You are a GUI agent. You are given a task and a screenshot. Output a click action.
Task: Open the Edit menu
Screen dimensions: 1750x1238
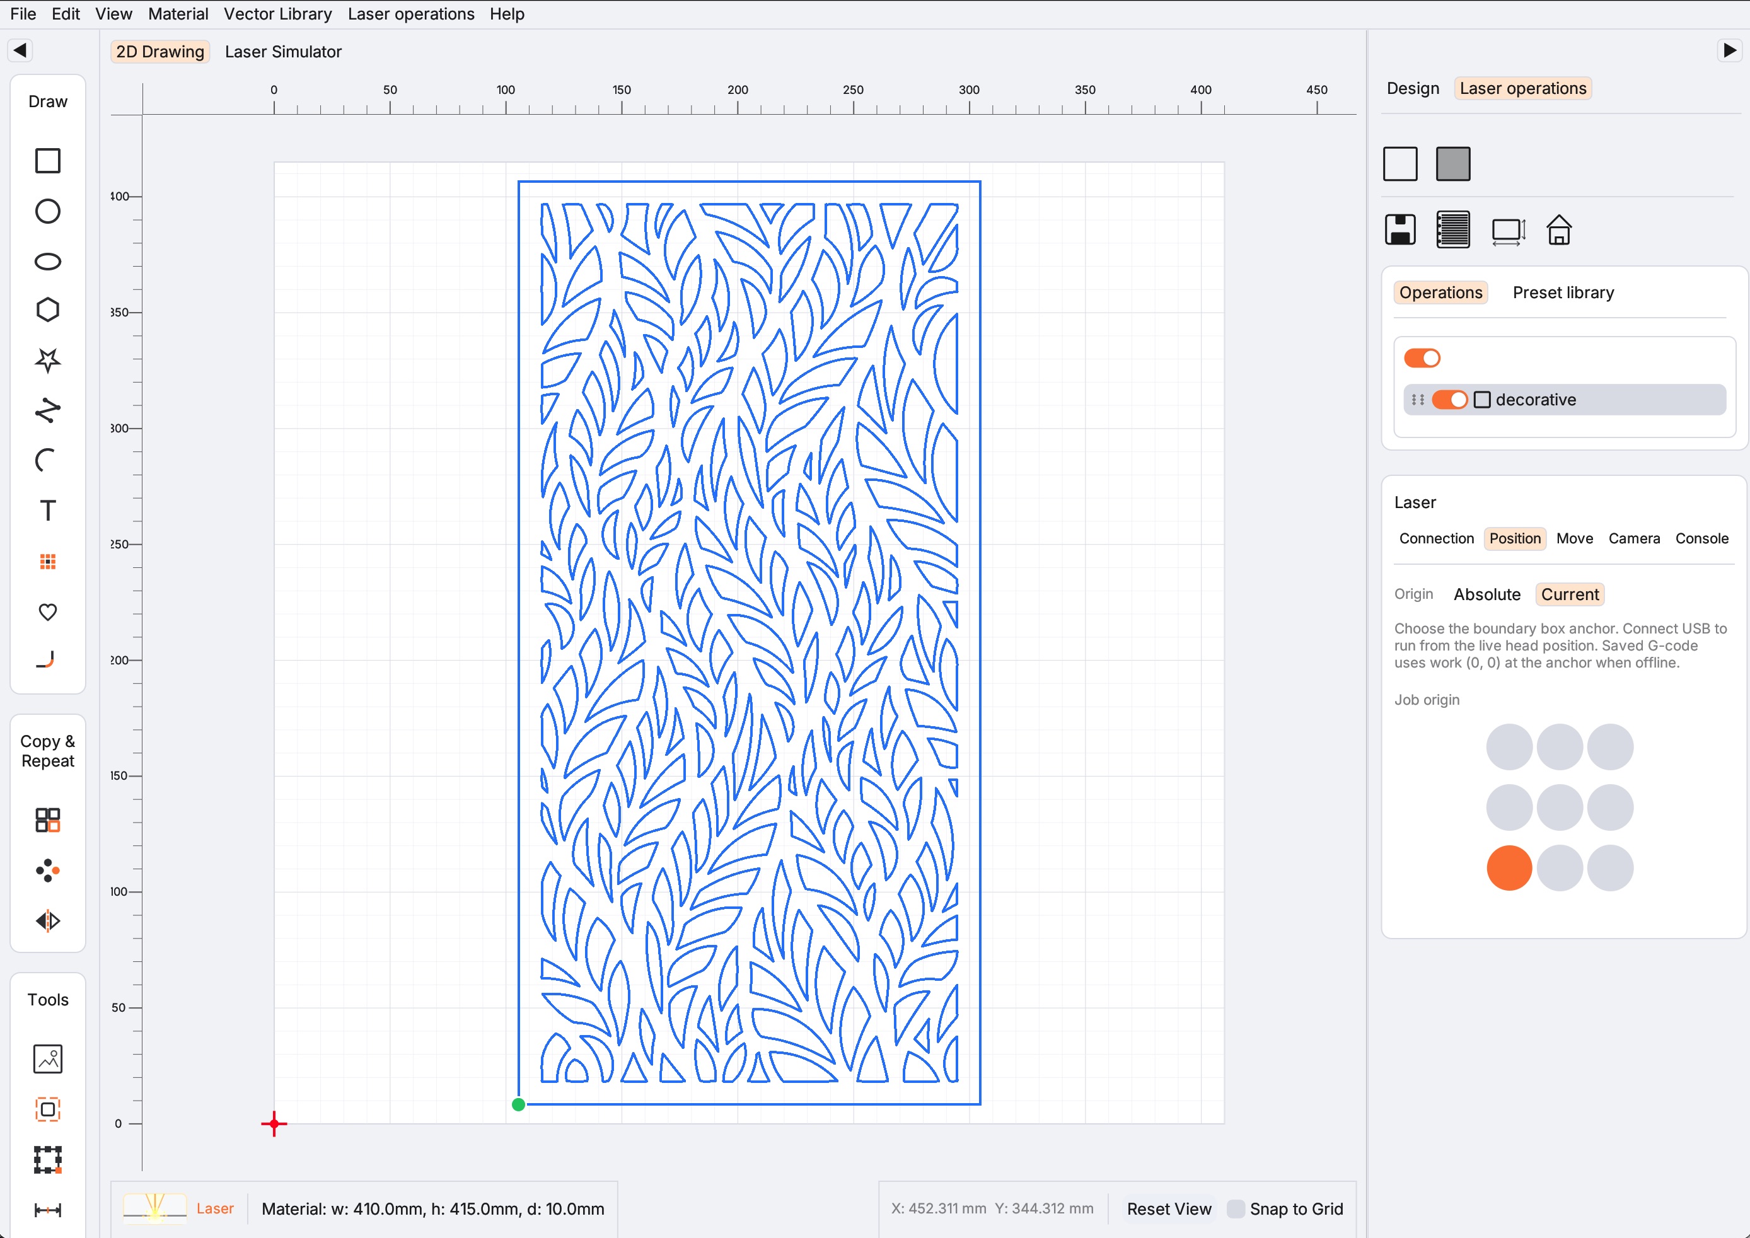[x=66, y=14]
